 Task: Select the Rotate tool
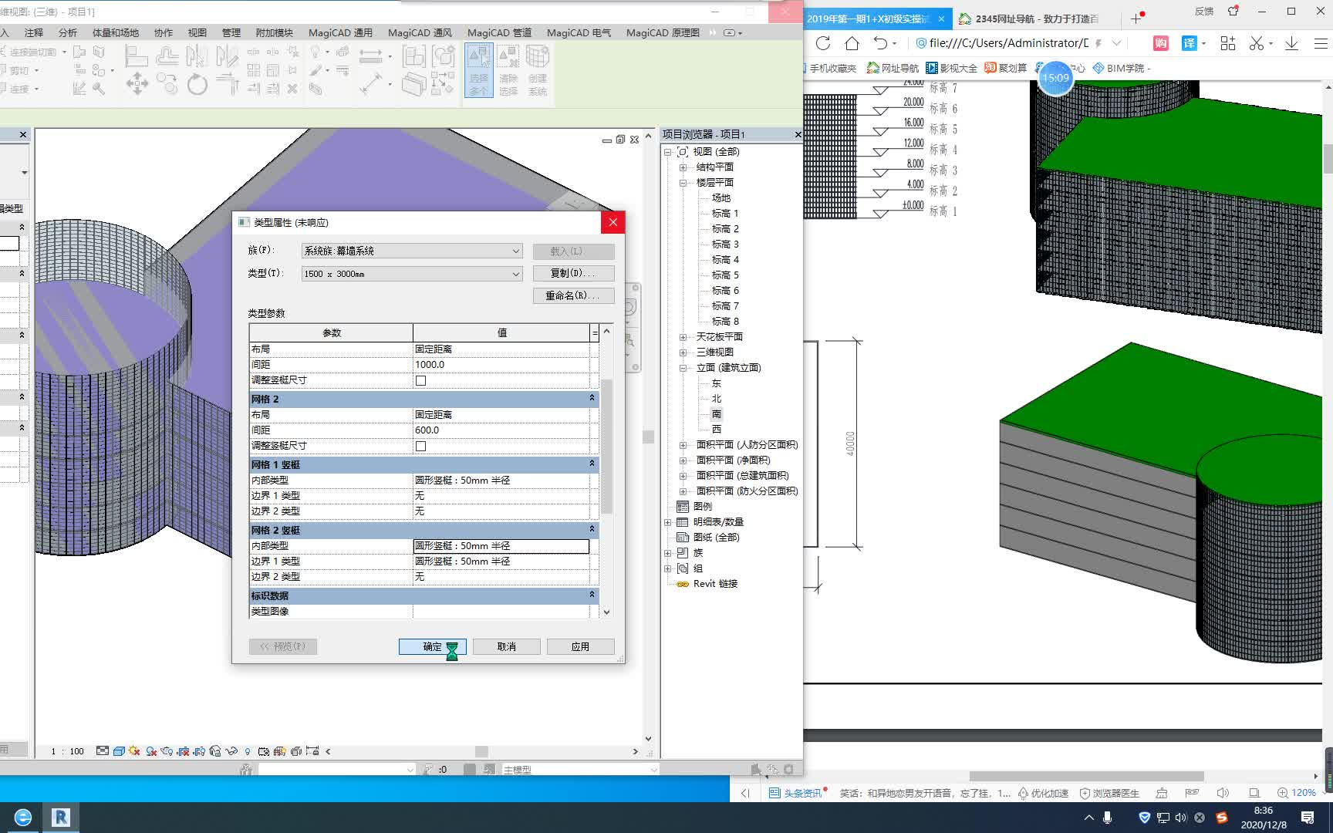tap(197, 86)
